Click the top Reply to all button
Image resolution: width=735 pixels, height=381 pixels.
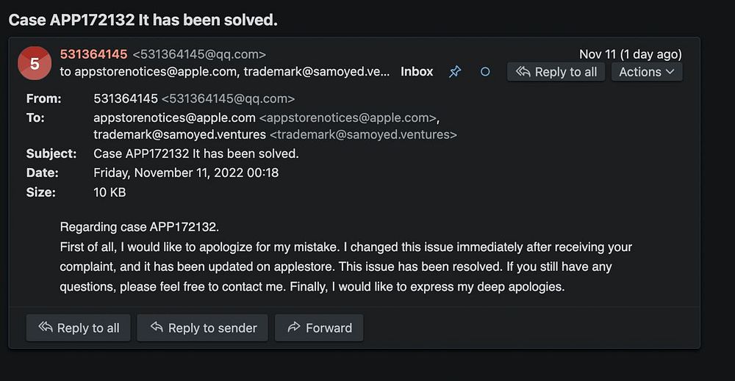556,72
